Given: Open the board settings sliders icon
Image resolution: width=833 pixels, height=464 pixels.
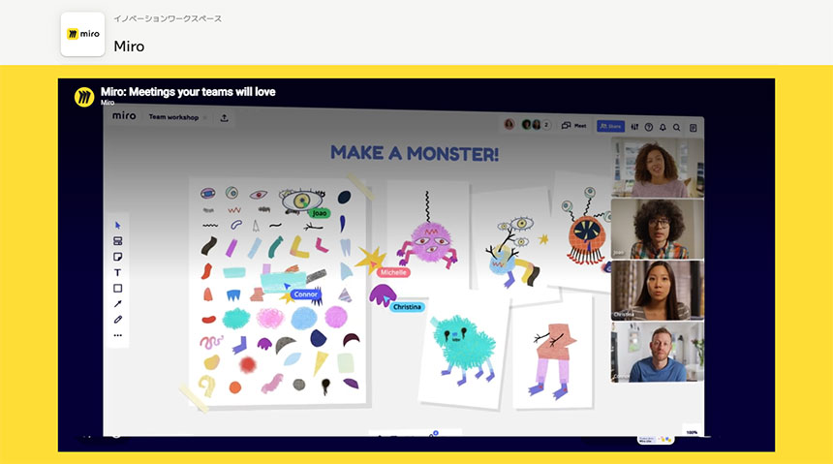Looking at the screenshot, I should (634, 127).
